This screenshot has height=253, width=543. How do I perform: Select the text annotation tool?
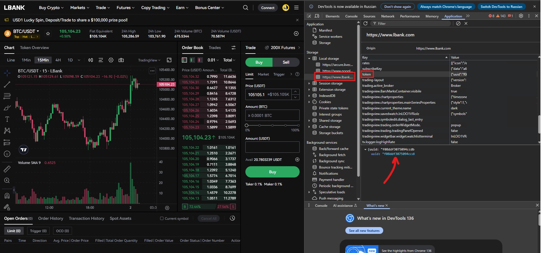click(7, 119)
